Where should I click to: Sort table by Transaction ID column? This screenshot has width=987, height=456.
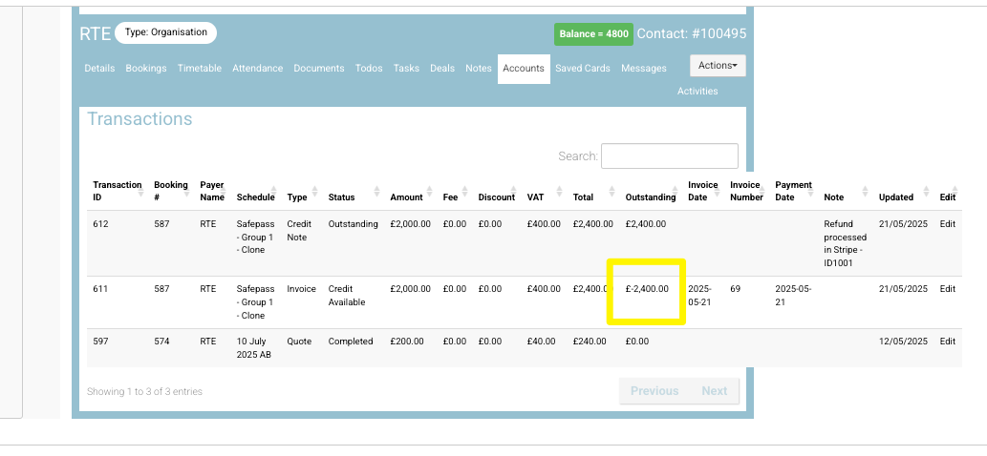click(x=117, y=191)
